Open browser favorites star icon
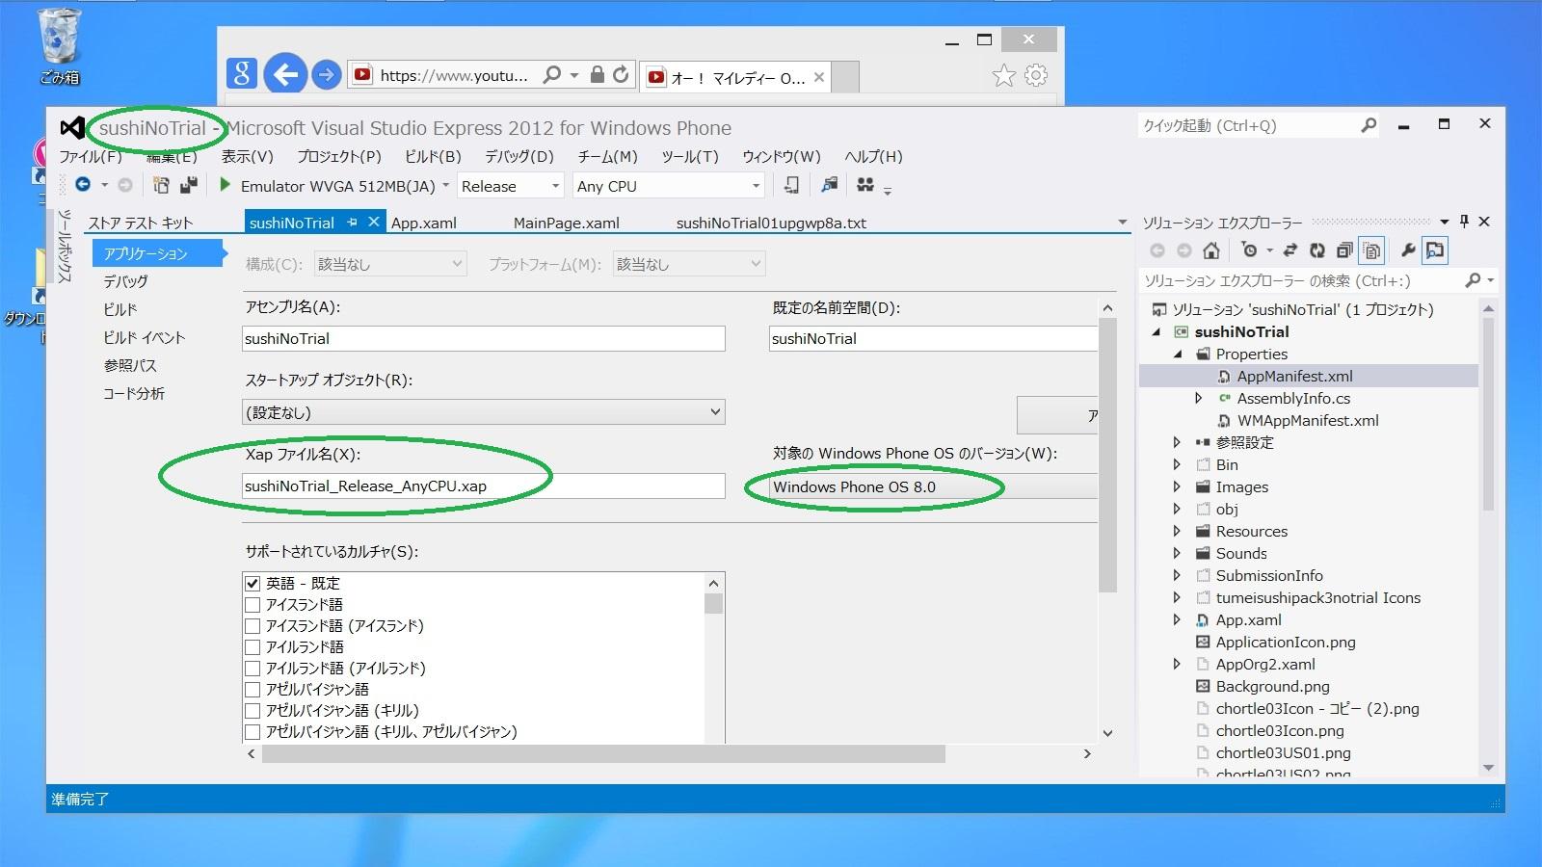1542x867 pixels. 1004,75
